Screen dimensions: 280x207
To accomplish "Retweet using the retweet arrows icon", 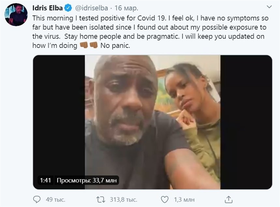I will pos(101,199).
